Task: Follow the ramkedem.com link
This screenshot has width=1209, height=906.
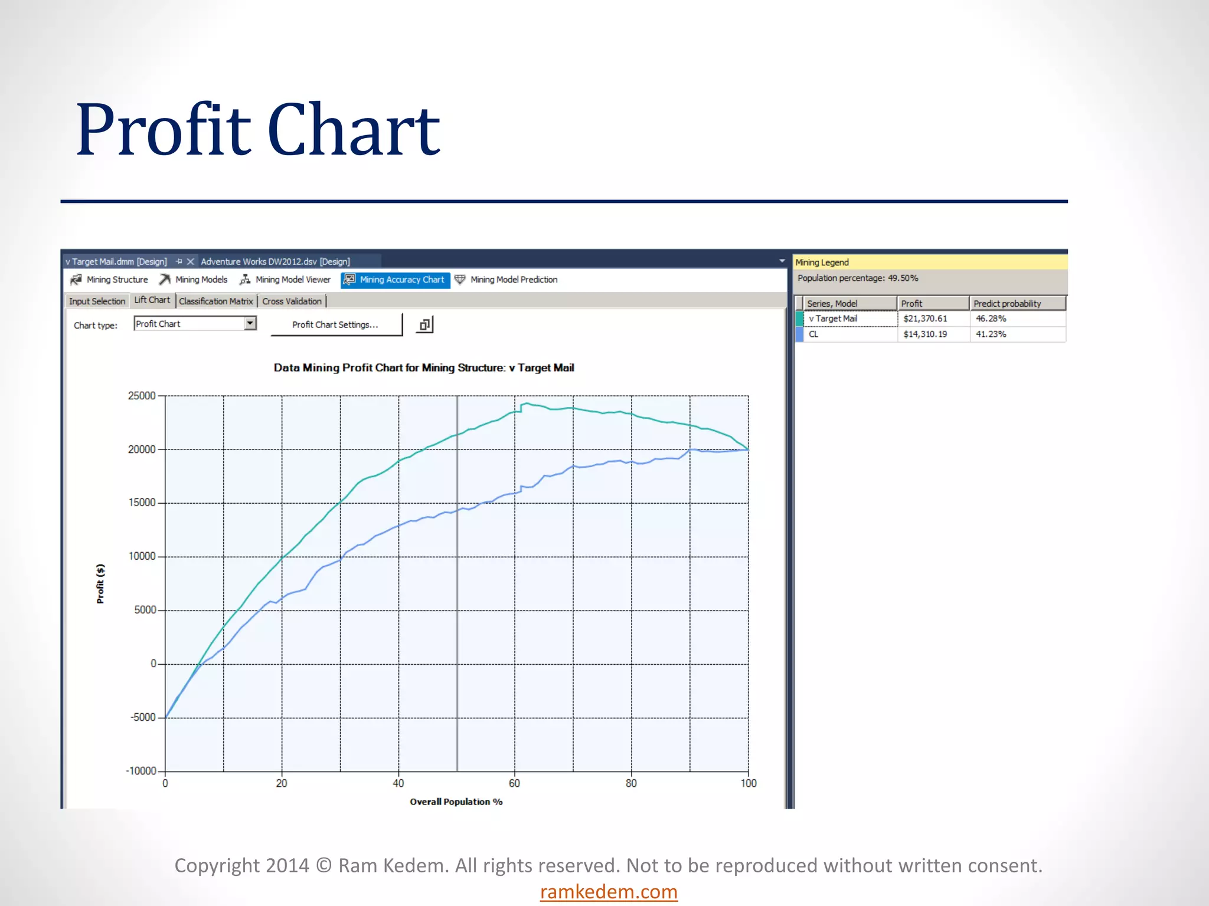Action: coord(609,891)
